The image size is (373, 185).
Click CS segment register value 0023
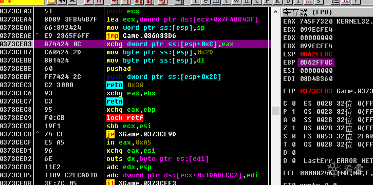[325, 112]
